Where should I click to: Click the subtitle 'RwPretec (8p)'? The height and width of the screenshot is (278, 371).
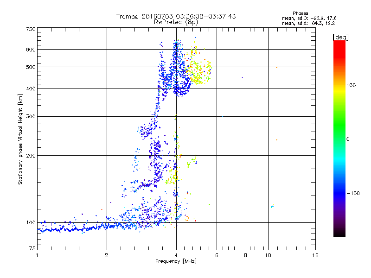pos(176,22)
